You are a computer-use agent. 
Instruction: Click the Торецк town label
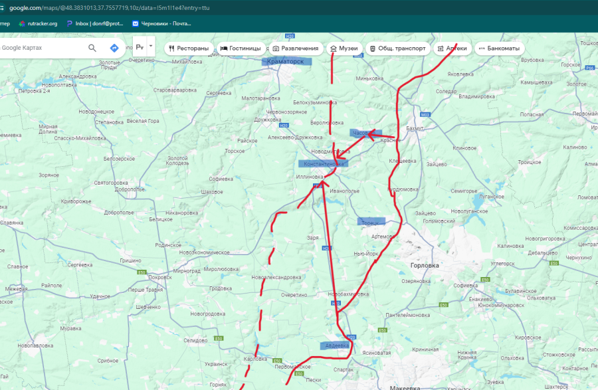[371, 223]
